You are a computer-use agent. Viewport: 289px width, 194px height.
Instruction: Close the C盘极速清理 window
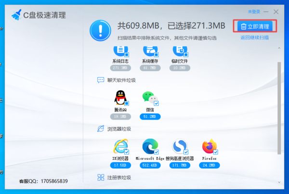[x=276, y=12]
